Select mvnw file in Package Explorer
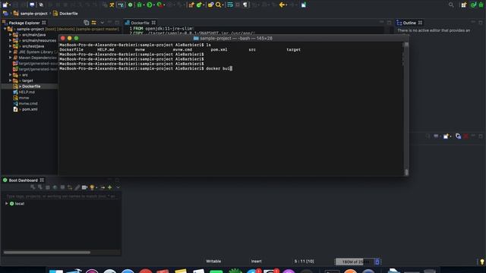 click(x=24, y=98)
